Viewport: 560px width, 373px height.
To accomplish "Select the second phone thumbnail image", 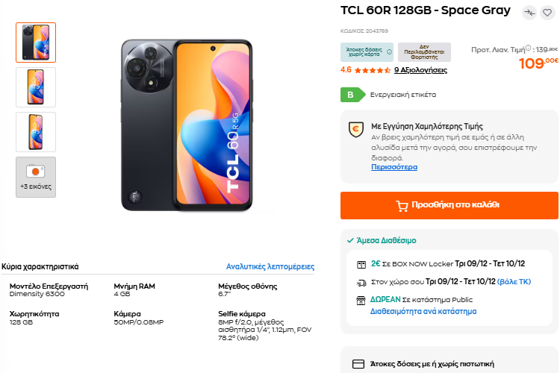I will pos(36,87).
